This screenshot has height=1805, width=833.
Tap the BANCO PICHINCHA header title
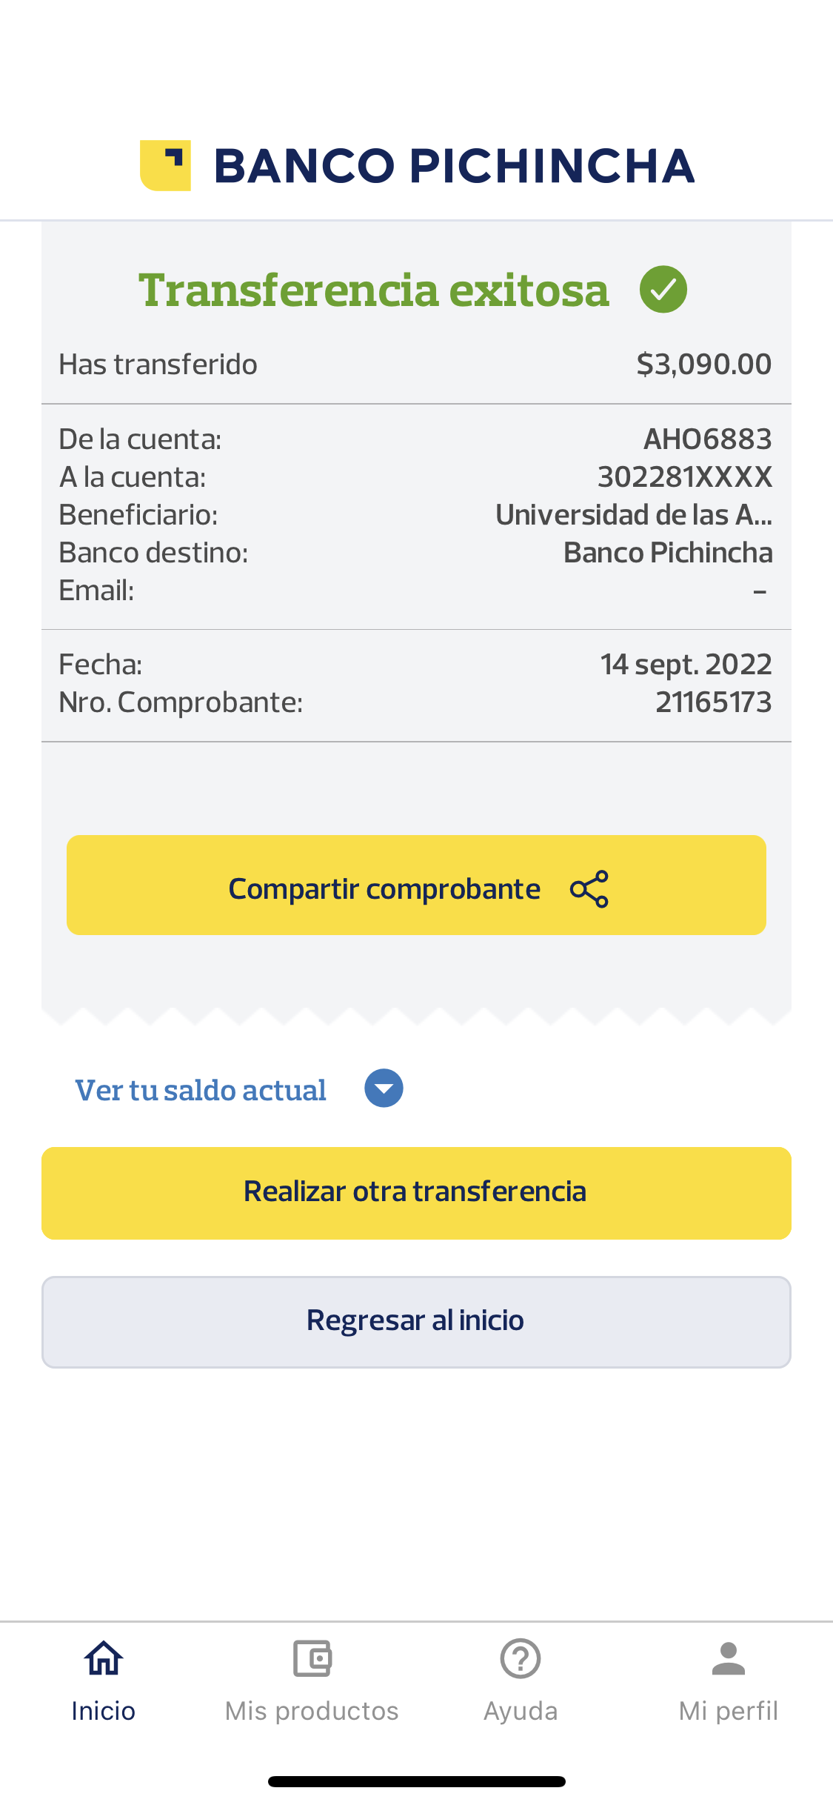point(454,165)
